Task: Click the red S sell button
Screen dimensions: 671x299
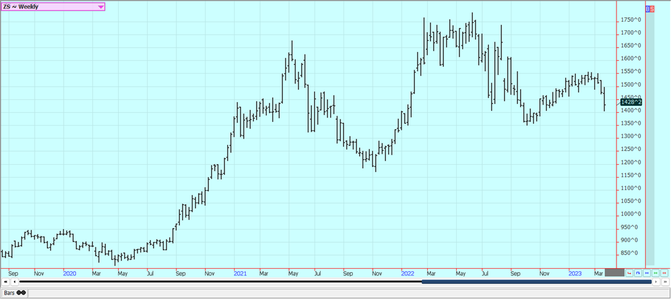Action: [652, 9]
